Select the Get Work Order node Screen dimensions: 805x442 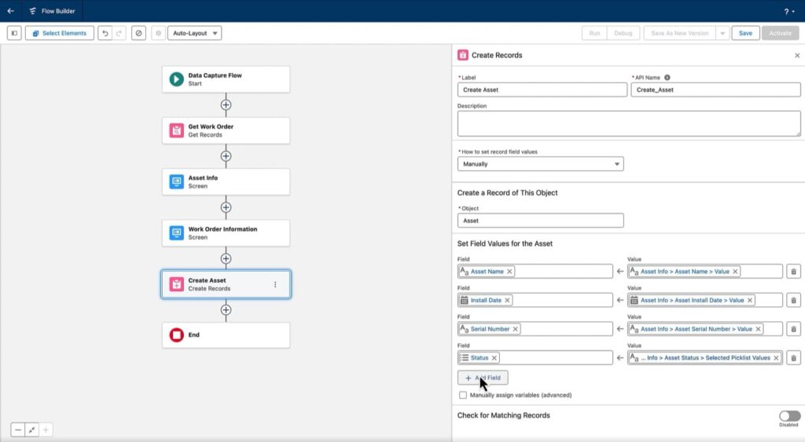(226, 130)
